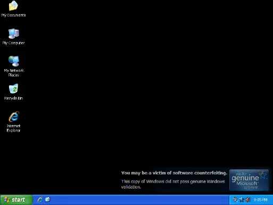273x205 pixels.
Task: Open the Start menu
Action: (x=16, y=200)
